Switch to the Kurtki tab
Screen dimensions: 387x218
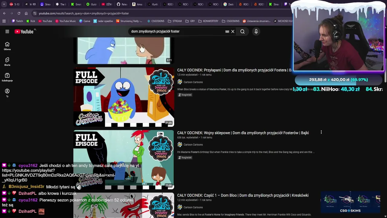(x=153, y=4)
